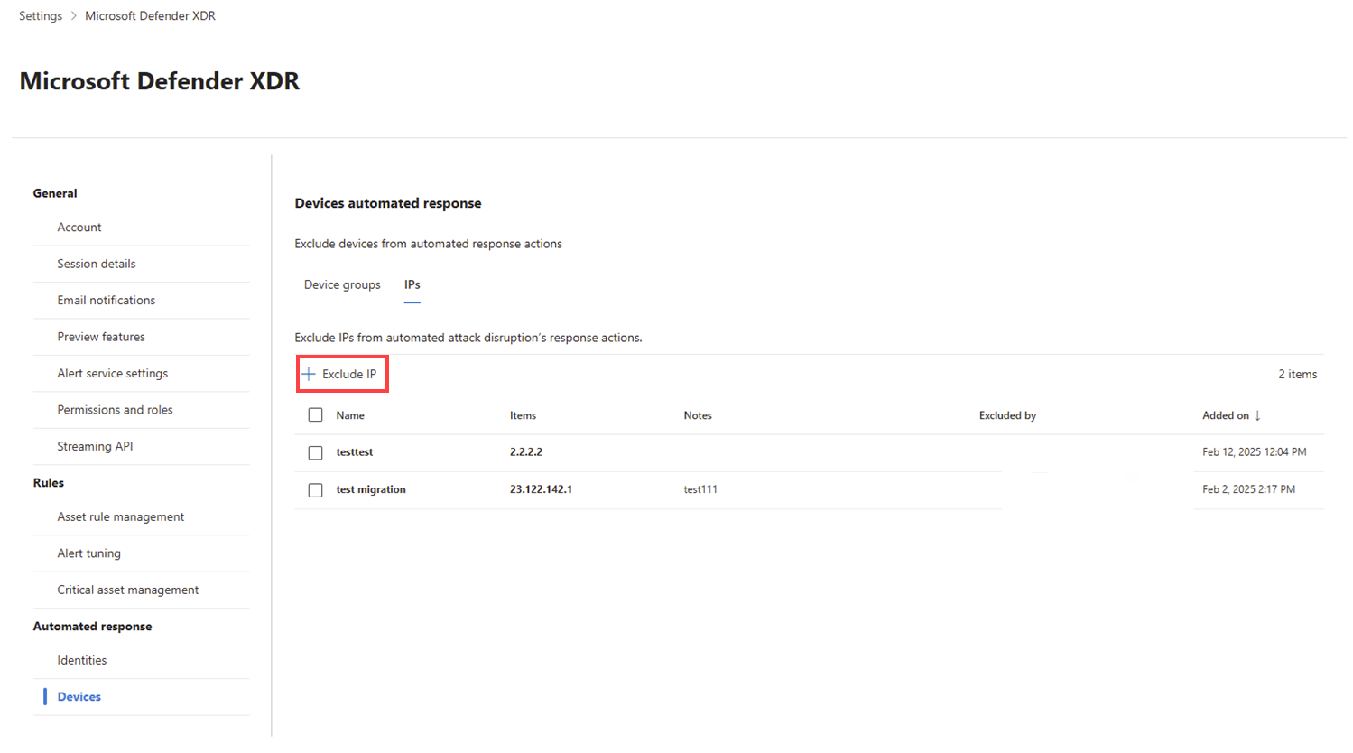
Task: Select the IPs tab
Action: 412,284
